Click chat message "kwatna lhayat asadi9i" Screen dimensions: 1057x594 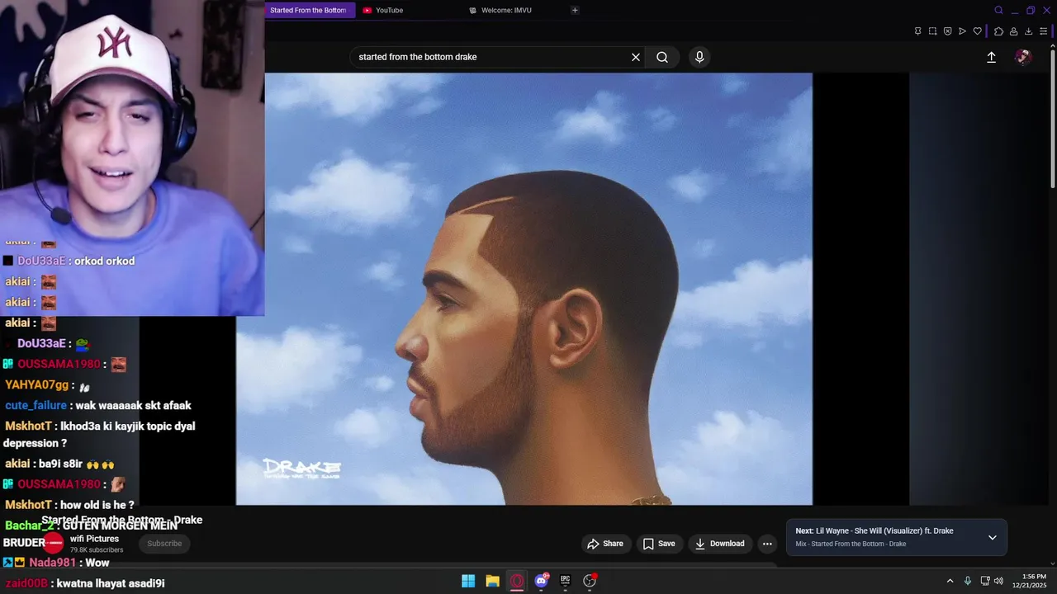[111, 583]
